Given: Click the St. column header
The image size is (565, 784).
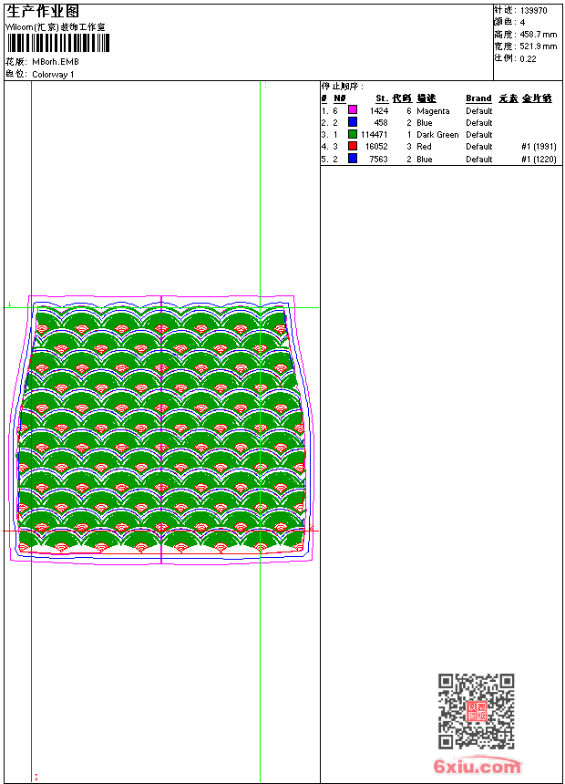Looking at the screenshot, I should (382, 98).
